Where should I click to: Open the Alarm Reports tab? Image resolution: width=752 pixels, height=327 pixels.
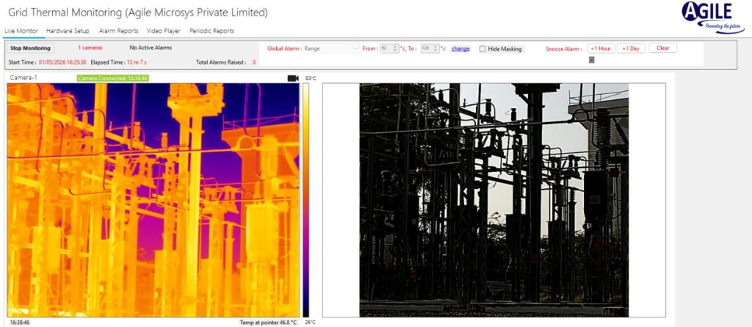coord(118,31)
